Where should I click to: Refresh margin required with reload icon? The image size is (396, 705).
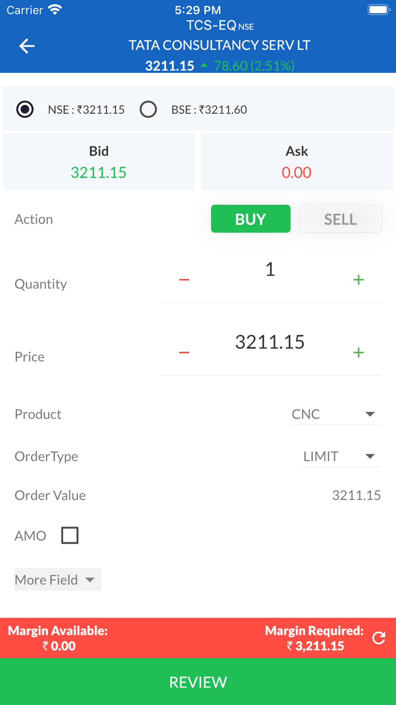[x=379, y=638]
